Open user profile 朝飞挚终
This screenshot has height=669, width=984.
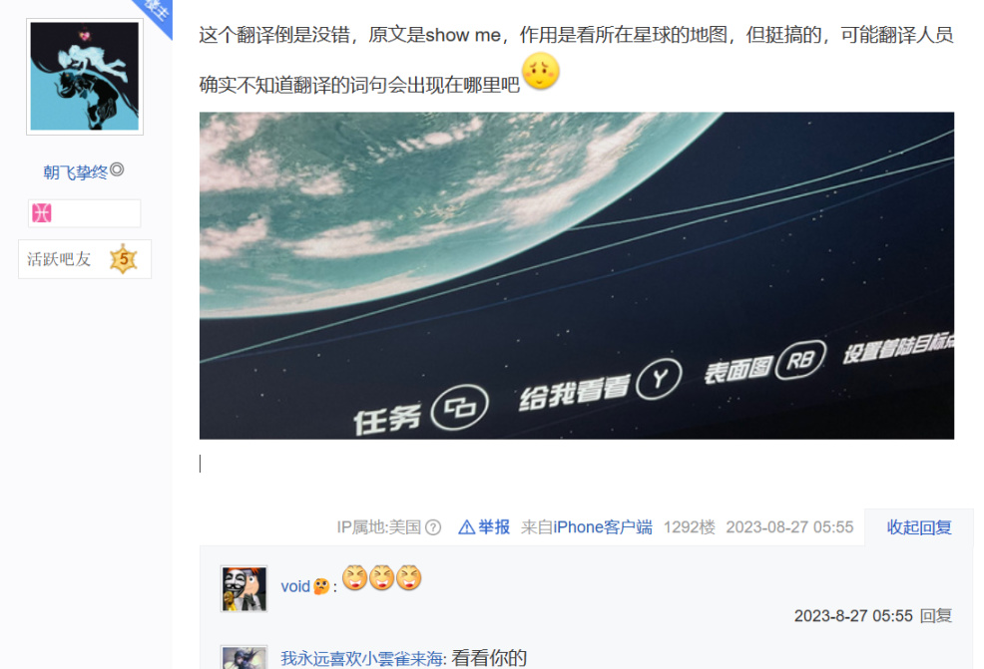point(75,171)
